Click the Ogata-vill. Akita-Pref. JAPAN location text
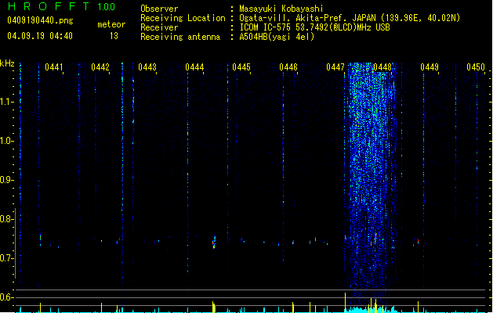The image size is (493, 313). coord(307,18)
